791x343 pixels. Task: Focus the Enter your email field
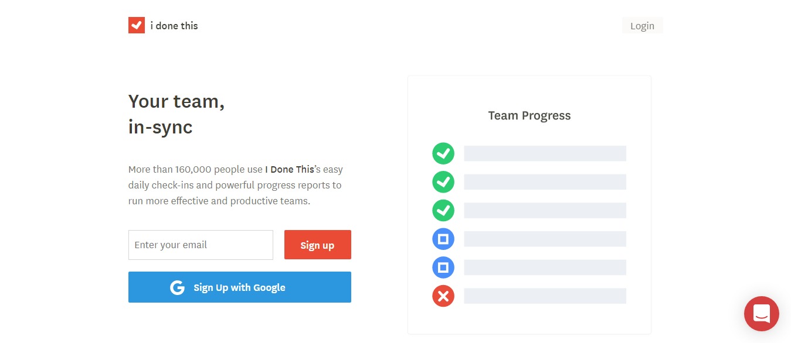[201, 245]
